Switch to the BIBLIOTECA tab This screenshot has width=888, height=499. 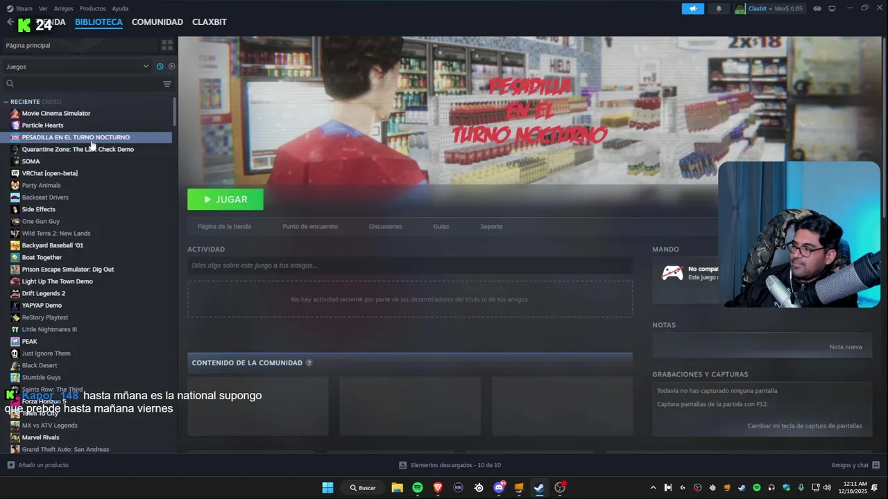tap(99, 22)
